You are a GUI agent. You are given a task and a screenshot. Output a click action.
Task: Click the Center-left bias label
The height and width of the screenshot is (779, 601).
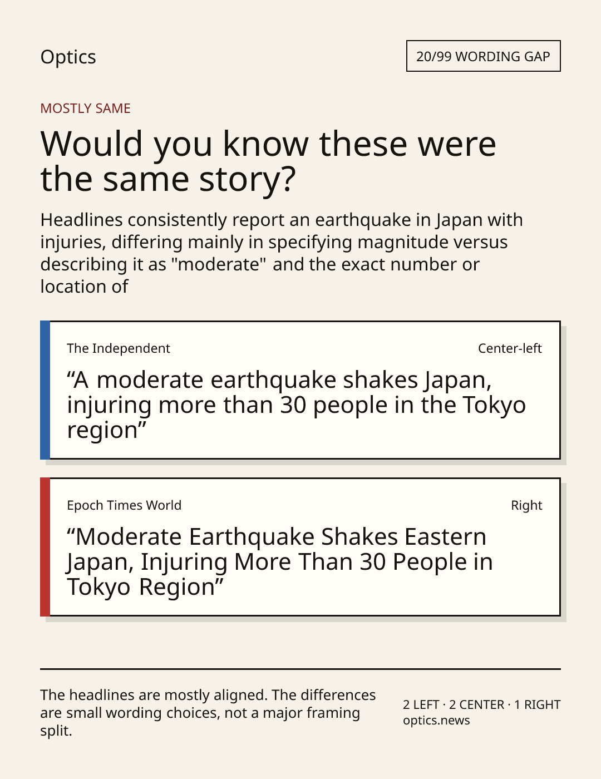tap(510, 348)
